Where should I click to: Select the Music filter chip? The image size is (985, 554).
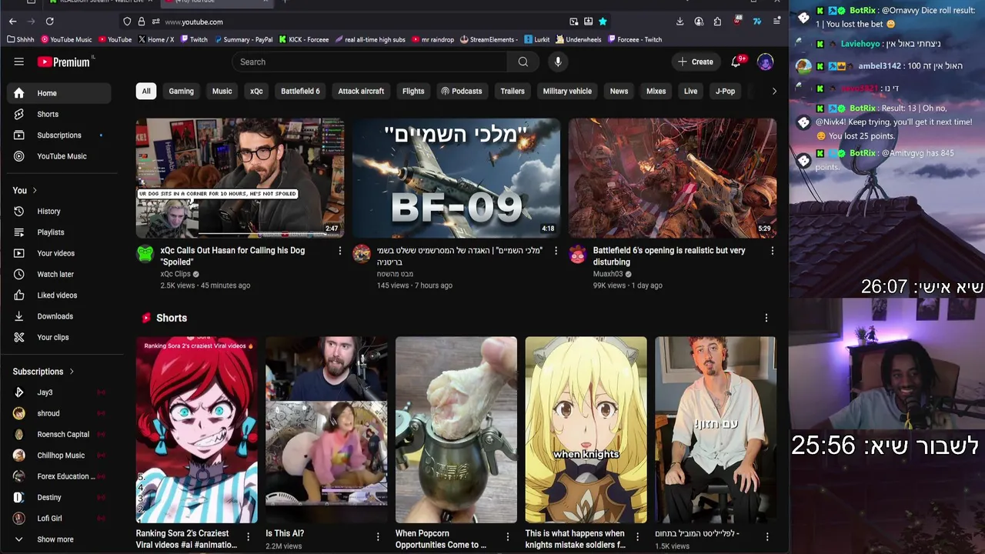tap(222, 91)
